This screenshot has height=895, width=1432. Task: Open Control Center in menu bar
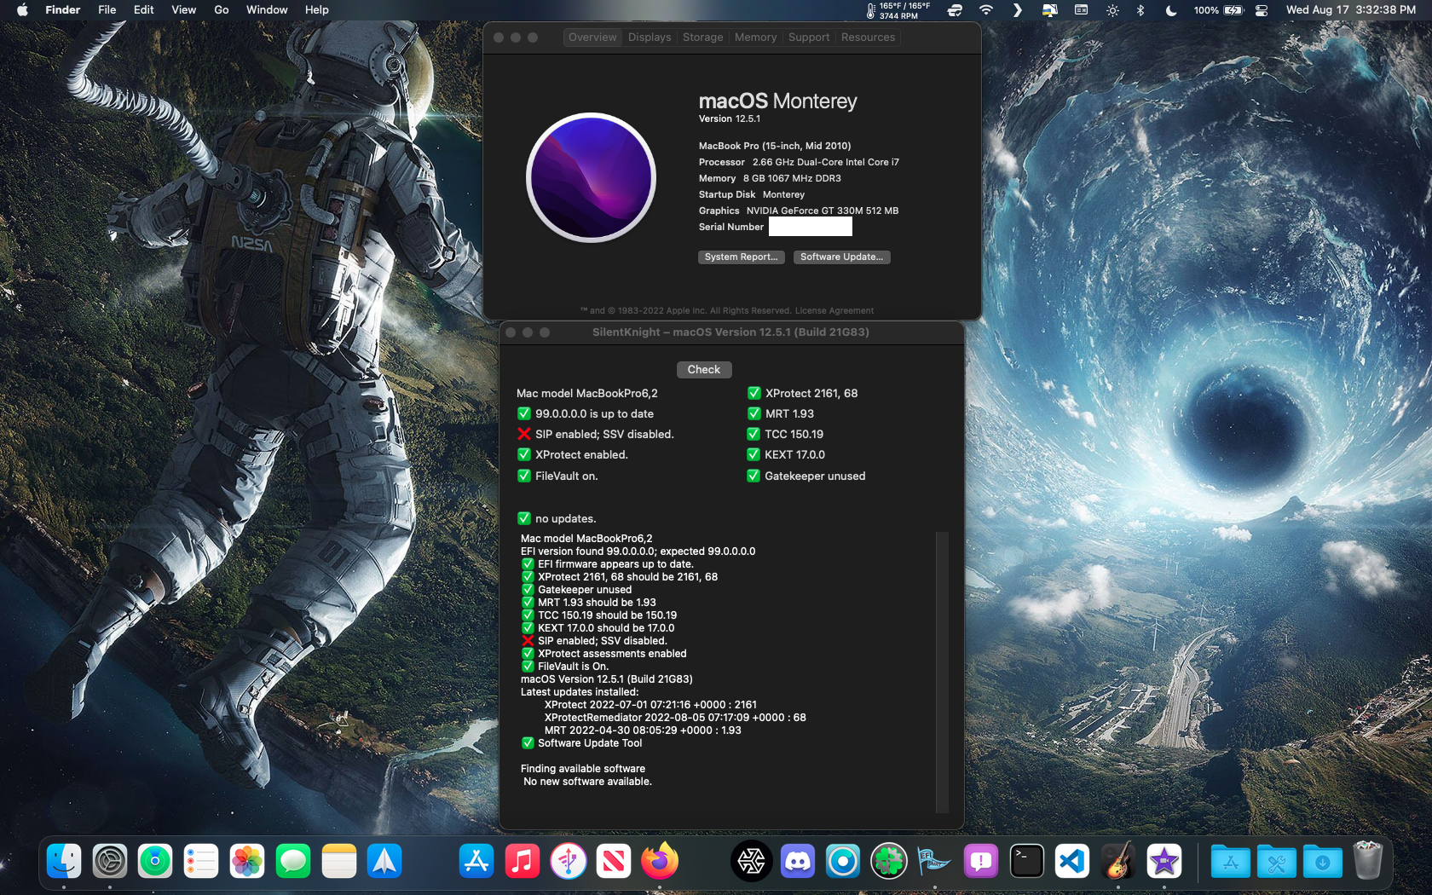tap(1262, 10)
